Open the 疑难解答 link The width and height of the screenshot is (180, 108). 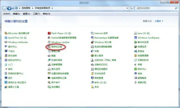(x=142, y=78)
